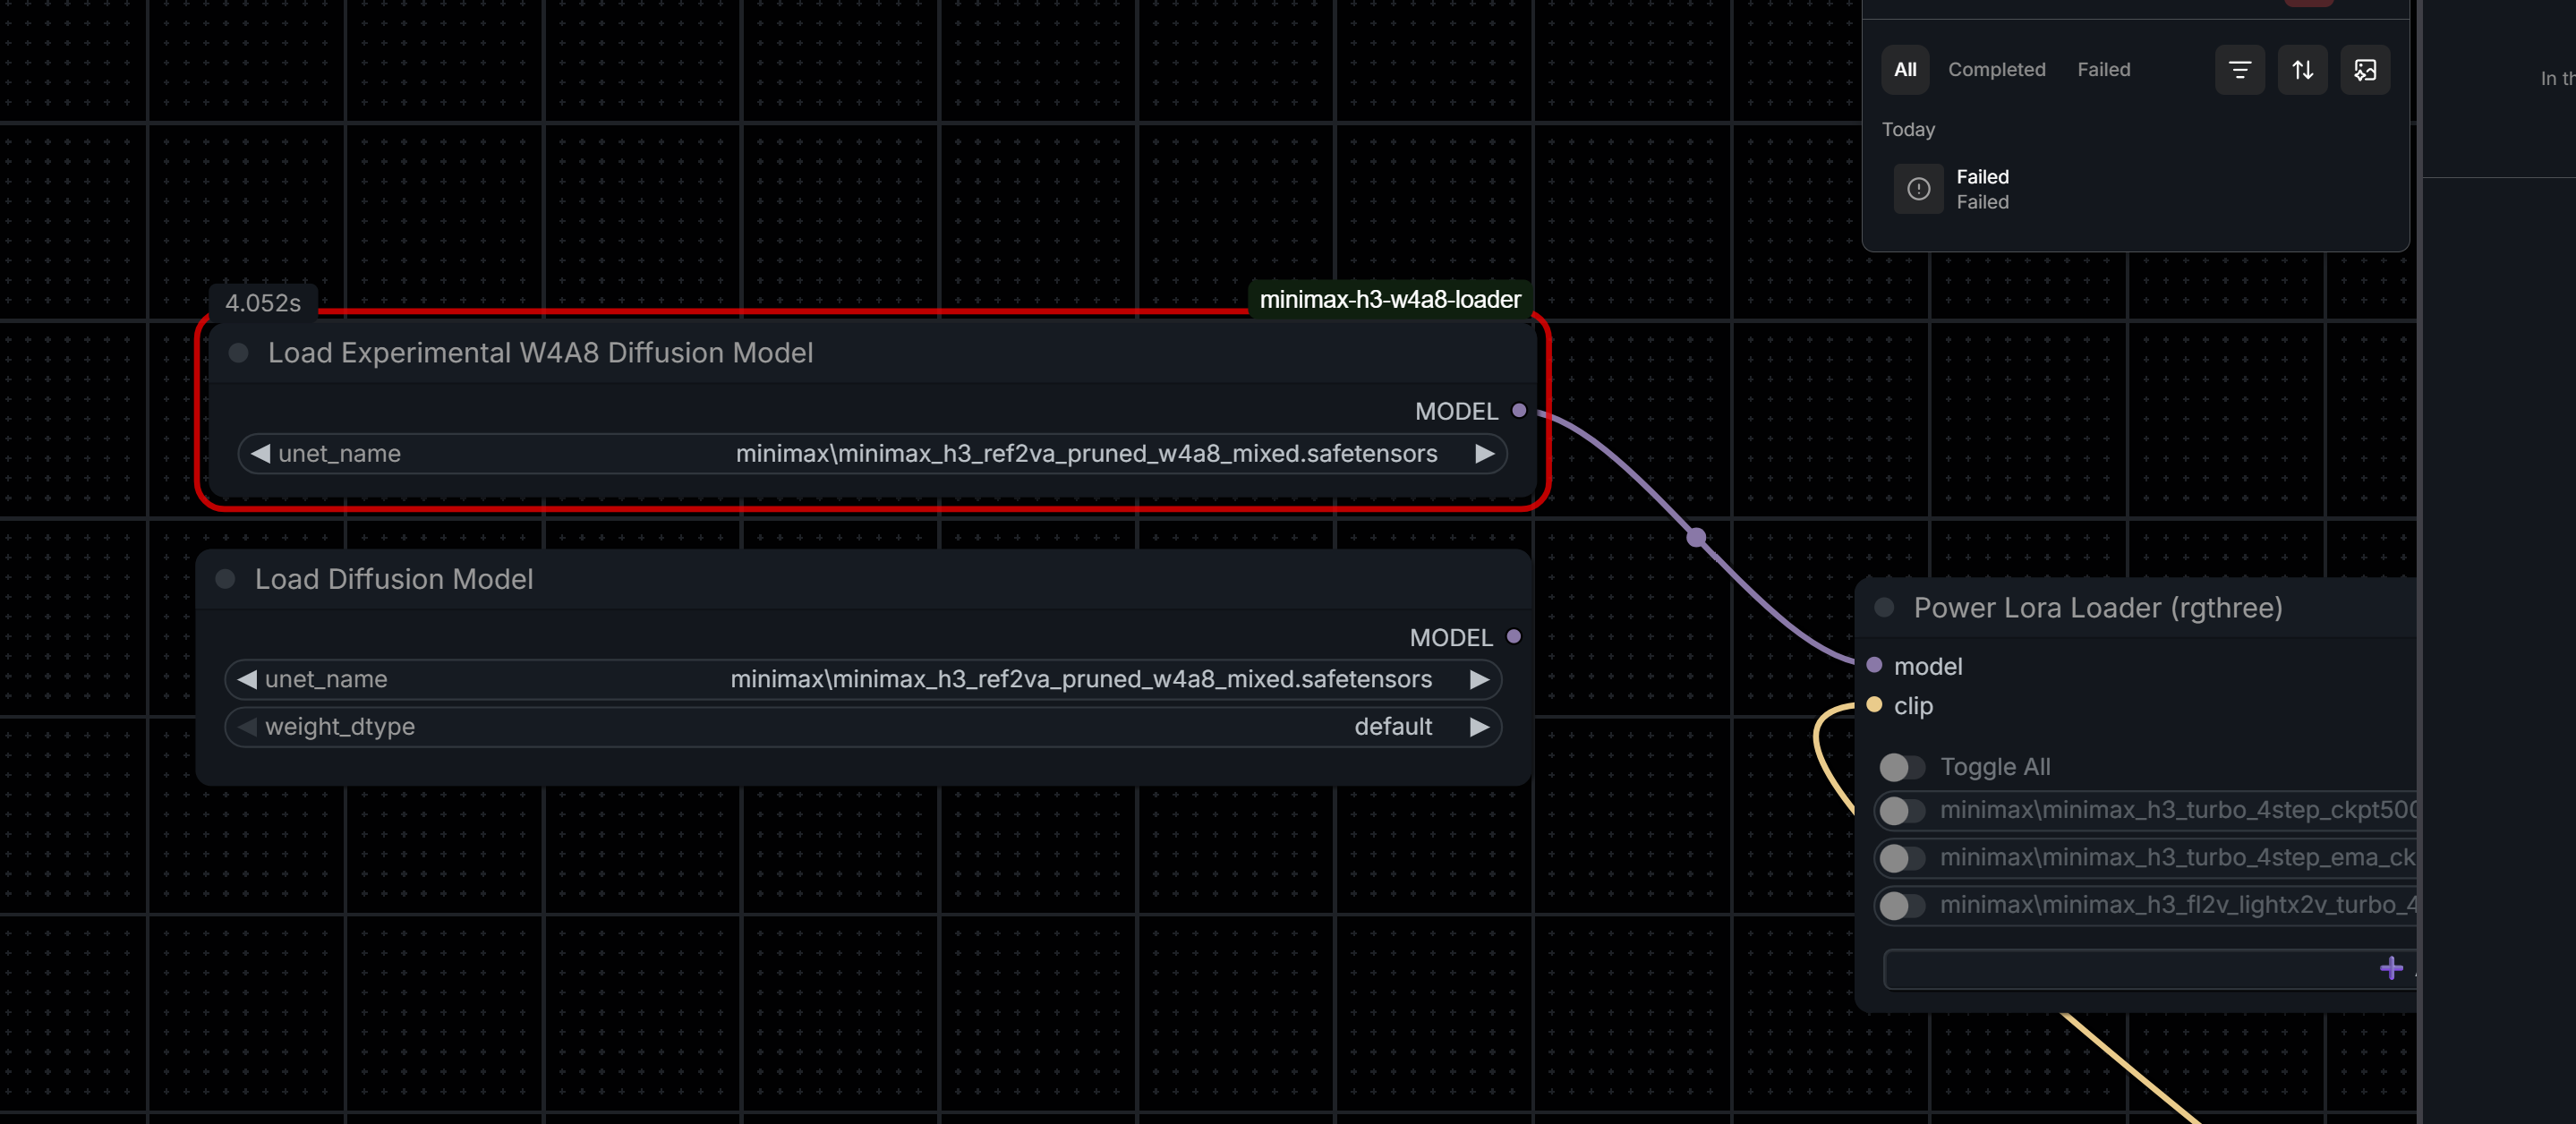This screenshot has height=1124, width=2576.
Task: Collapse the Power Lora Loader node dot
Action: [x=1884, y=608]
